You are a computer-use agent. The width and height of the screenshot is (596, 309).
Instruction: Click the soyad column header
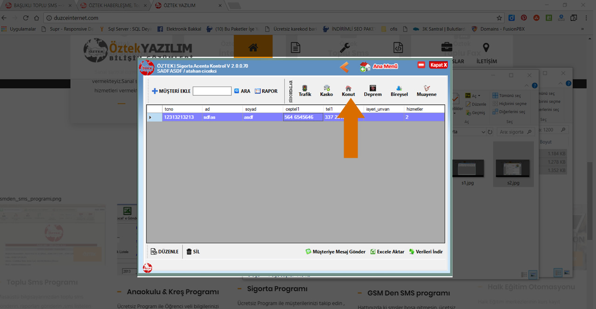click(x=263, y=109)
